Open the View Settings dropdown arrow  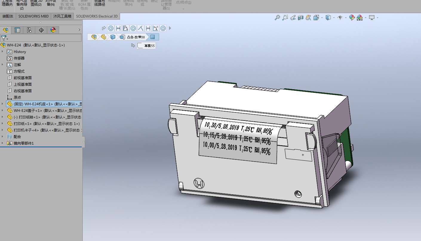(x=377, y=18)
